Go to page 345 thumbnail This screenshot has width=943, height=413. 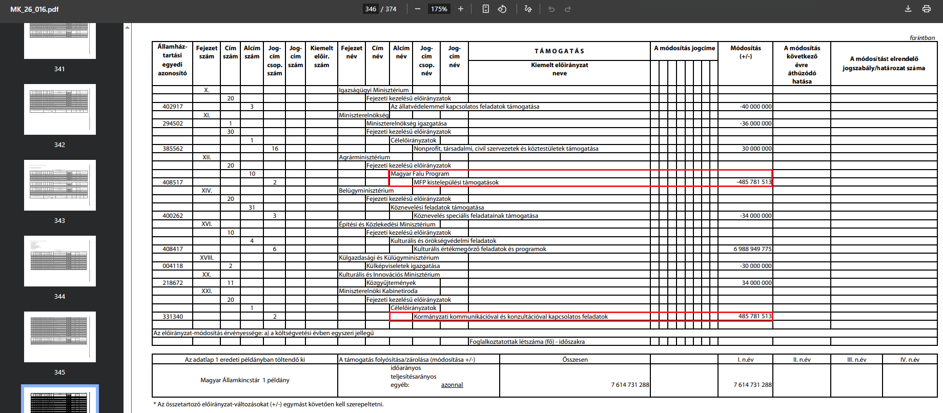click(x=60, y=337)
